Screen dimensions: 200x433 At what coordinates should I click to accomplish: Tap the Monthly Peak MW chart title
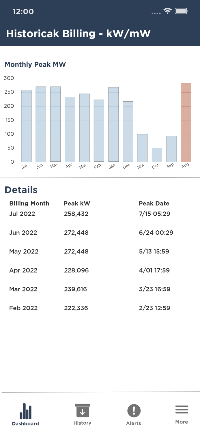point(35,64)
